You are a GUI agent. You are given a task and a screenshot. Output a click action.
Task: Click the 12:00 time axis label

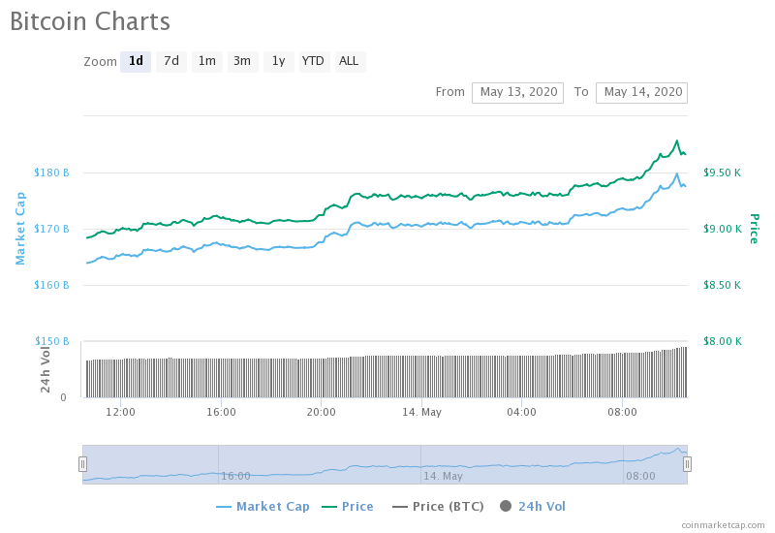[x=120, y=412]
